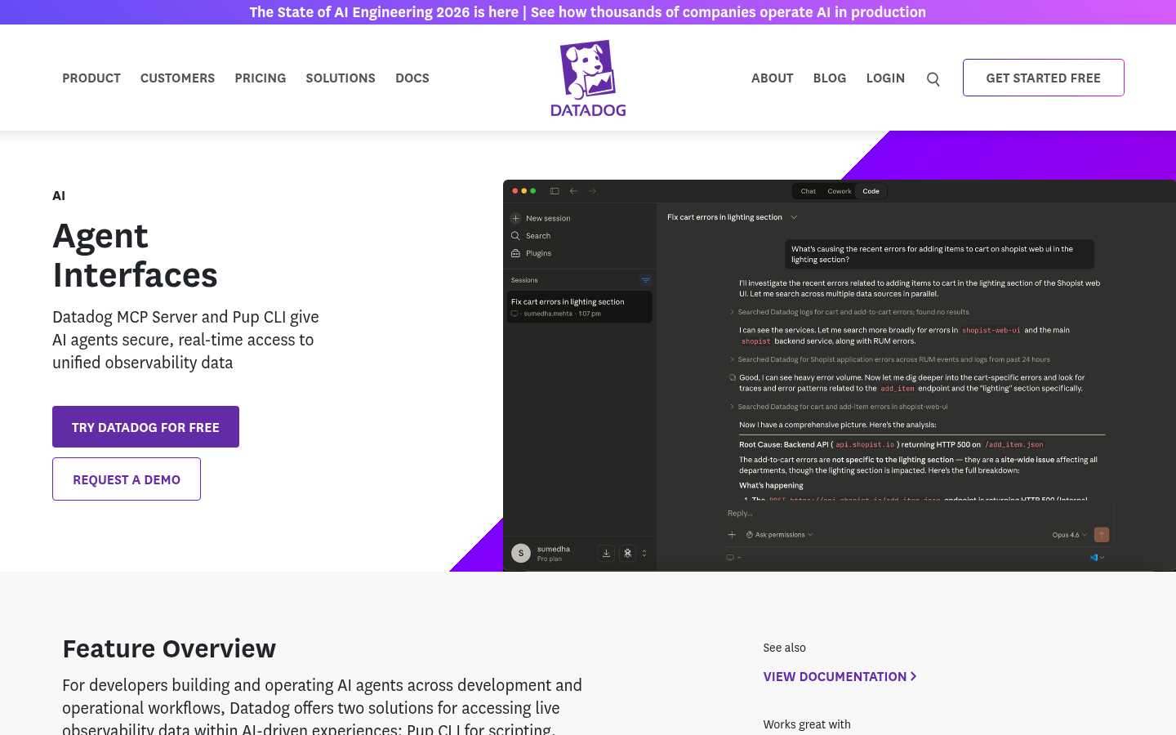Click the back arrow in the app titlebar
Viewport: 1176px width, 735px height.
pyautogui.click(x=573, y=191)
